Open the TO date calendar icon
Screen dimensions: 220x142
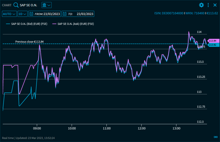coord(65,14)
